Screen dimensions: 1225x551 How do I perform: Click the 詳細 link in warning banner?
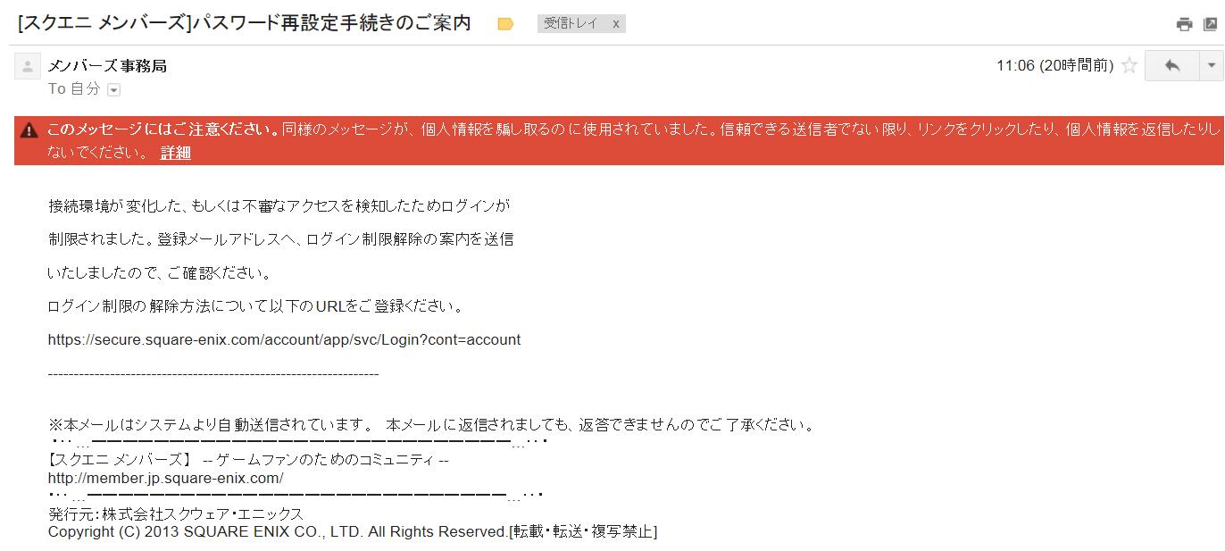pos(176,153)
